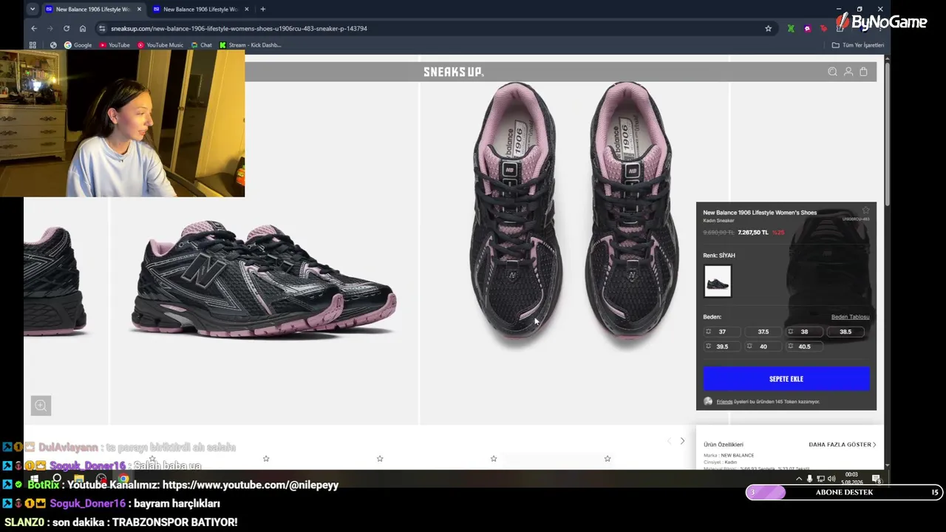946x532 pixels.
Task: Click the product title in the info panel
Action: [x=760, y=213]
